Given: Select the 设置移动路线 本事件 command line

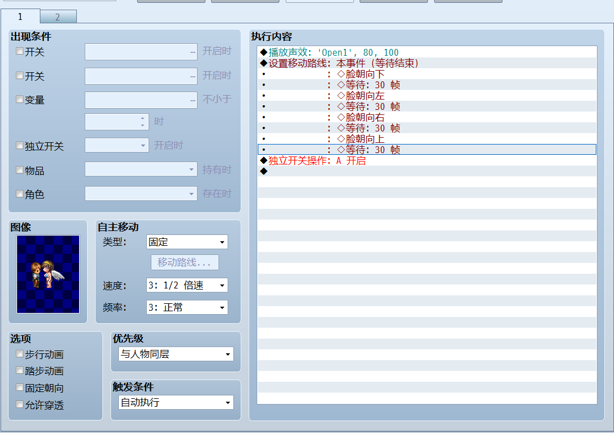Looking at the screenshot, I should pos(427,63).
